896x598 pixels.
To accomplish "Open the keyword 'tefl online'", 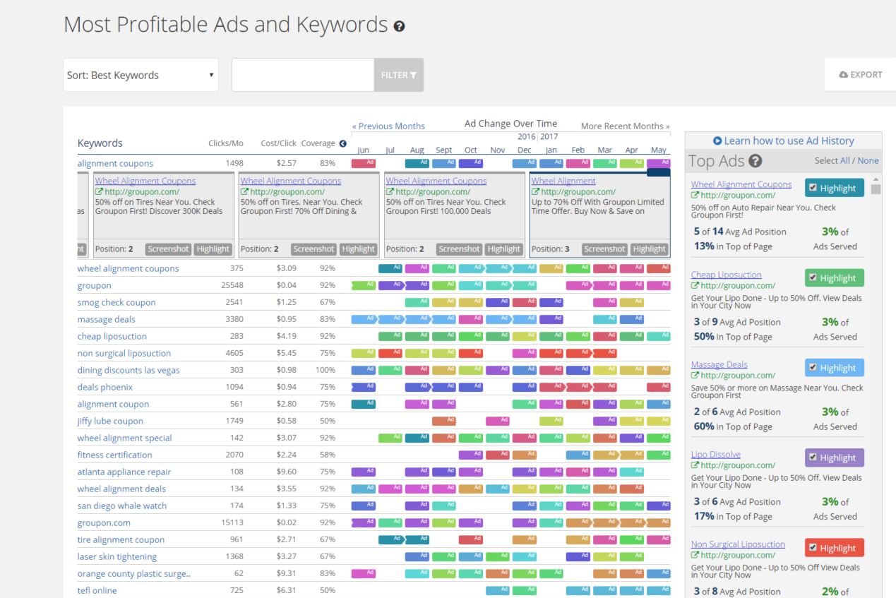I will [x=97, y=590].
